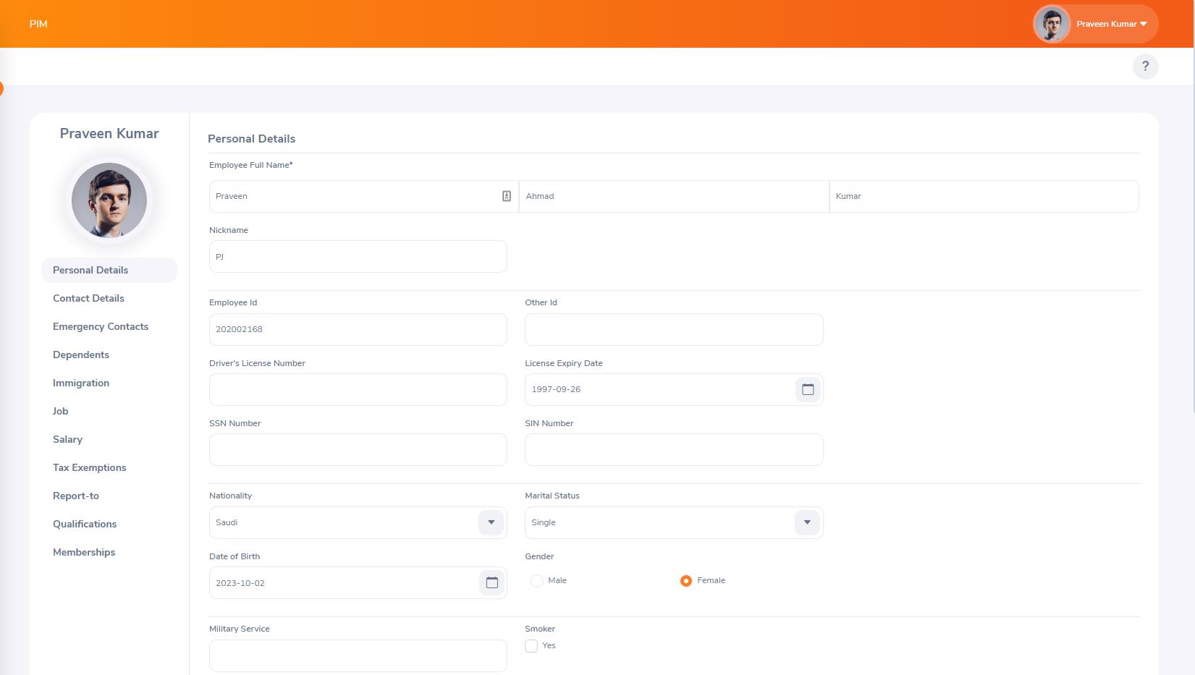Open the Marital Status dropdown arrow
This screenshot has width=1195, height=675.
coord(806,522)
